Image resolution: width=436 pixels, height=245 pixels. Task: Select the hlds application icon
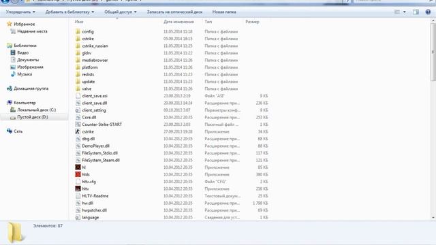click(x=78, y=175)
